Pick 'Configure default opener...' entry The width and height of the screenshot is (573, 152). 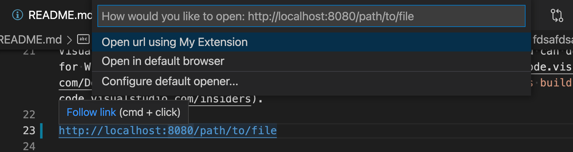pyautogui.click(x=170, y=82)
